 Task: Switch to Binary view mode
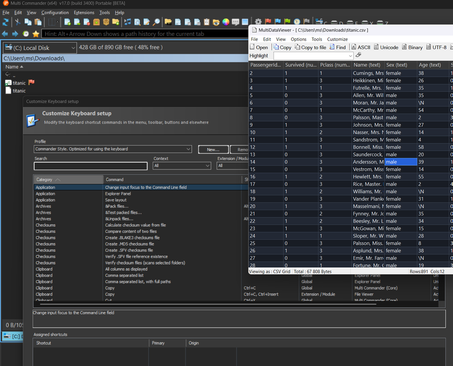(x=412, y=48)
